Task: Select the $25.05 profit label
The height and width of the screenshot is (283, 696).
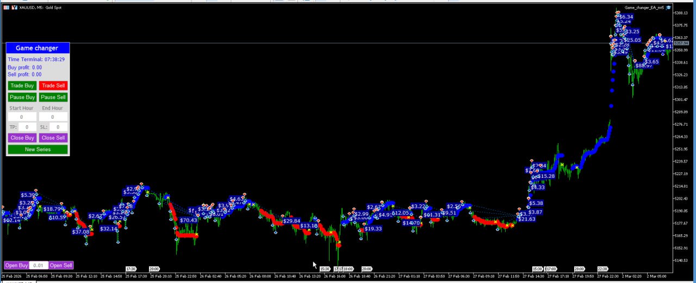Action: (632, 40)
